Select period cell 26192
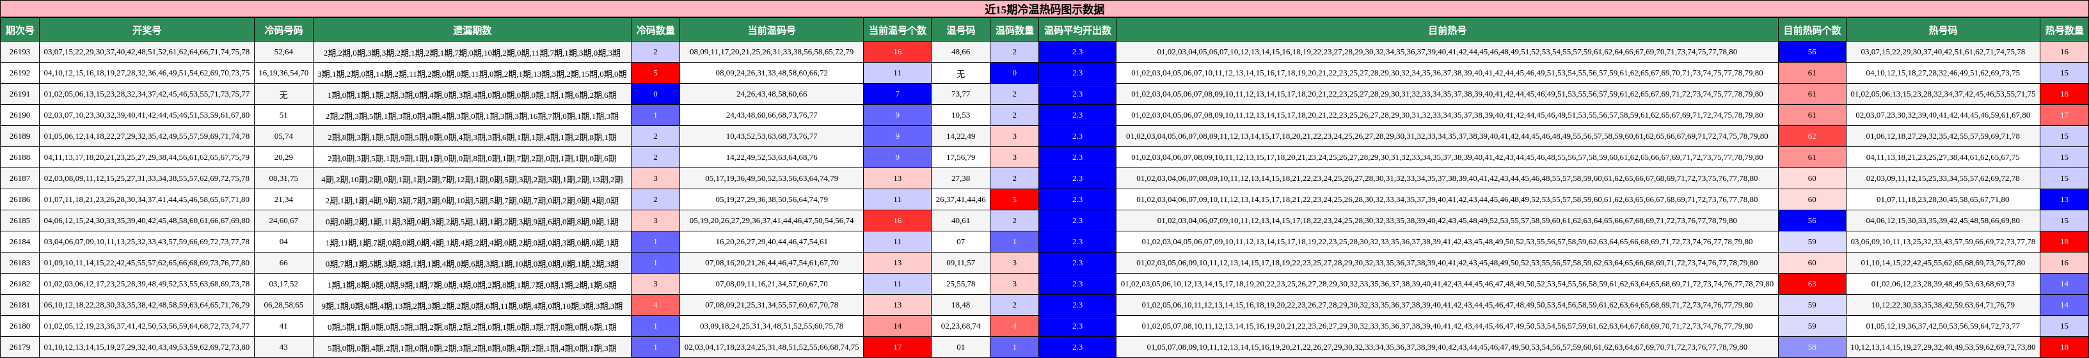The height and width of the screenshot is (358, 2089). [19, 73]
